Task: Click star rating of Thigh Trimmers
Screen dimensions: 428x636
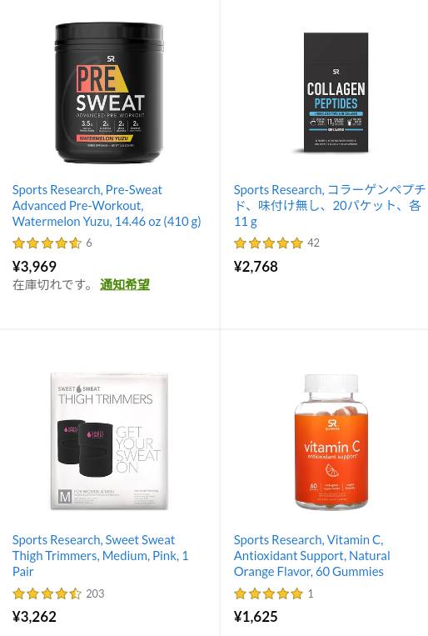Action: coord(47,593)
